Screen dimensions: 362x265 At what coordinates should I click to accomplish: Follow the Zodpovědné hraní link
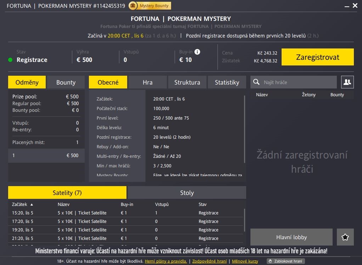[209, 261]
